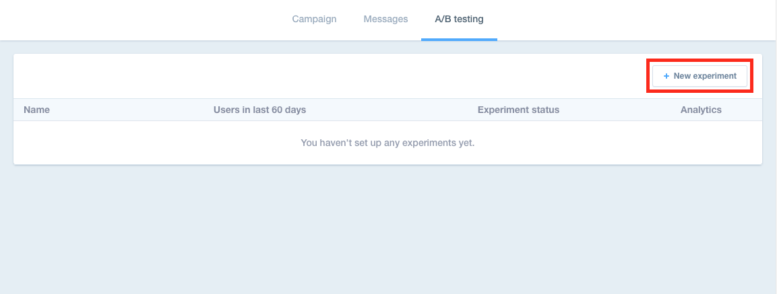Click the empty experiments message text
The height and width of the screenshot is (294, 777).
[x=387, y=143]
